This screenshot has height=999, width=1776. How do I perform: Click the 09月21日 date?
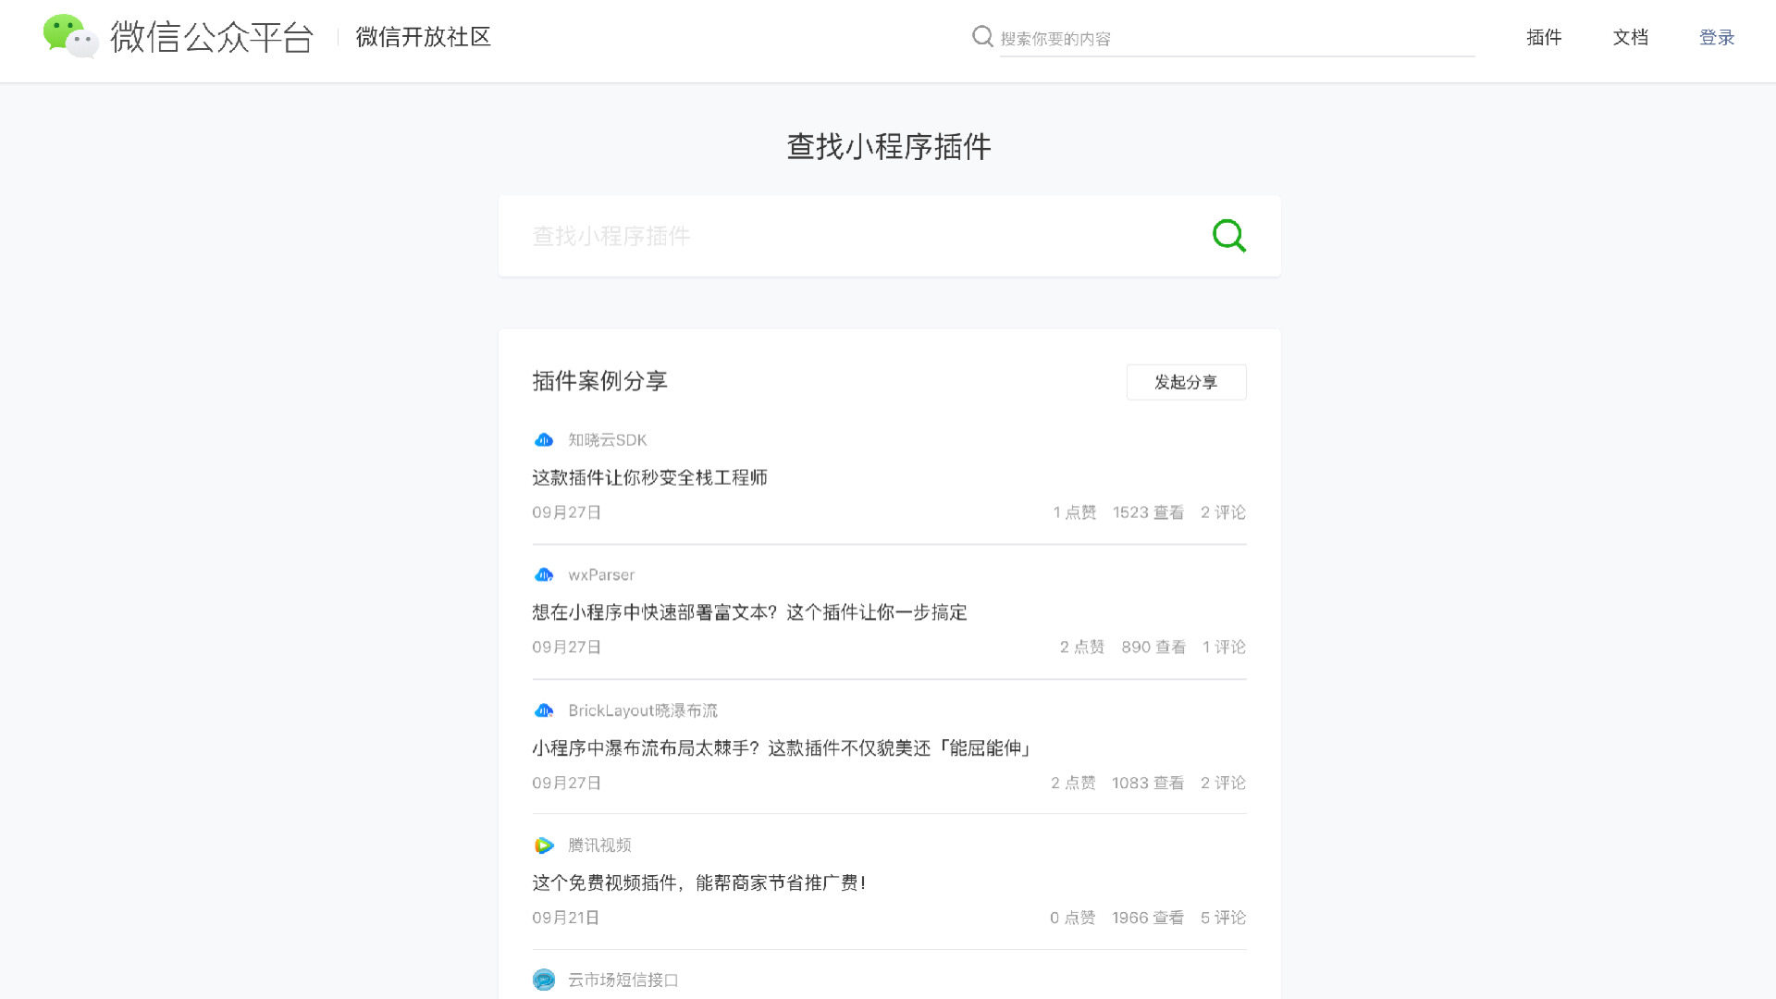point(566,919)
